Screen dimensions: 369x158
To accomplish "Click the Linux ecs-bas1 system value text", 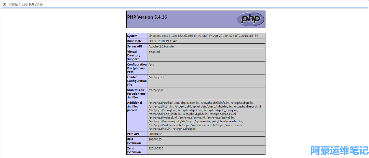I will tap(203, 36).
